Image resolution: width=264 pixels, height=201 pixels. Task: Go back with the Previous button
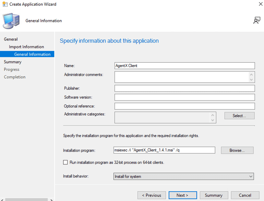[x=152, y=195]
